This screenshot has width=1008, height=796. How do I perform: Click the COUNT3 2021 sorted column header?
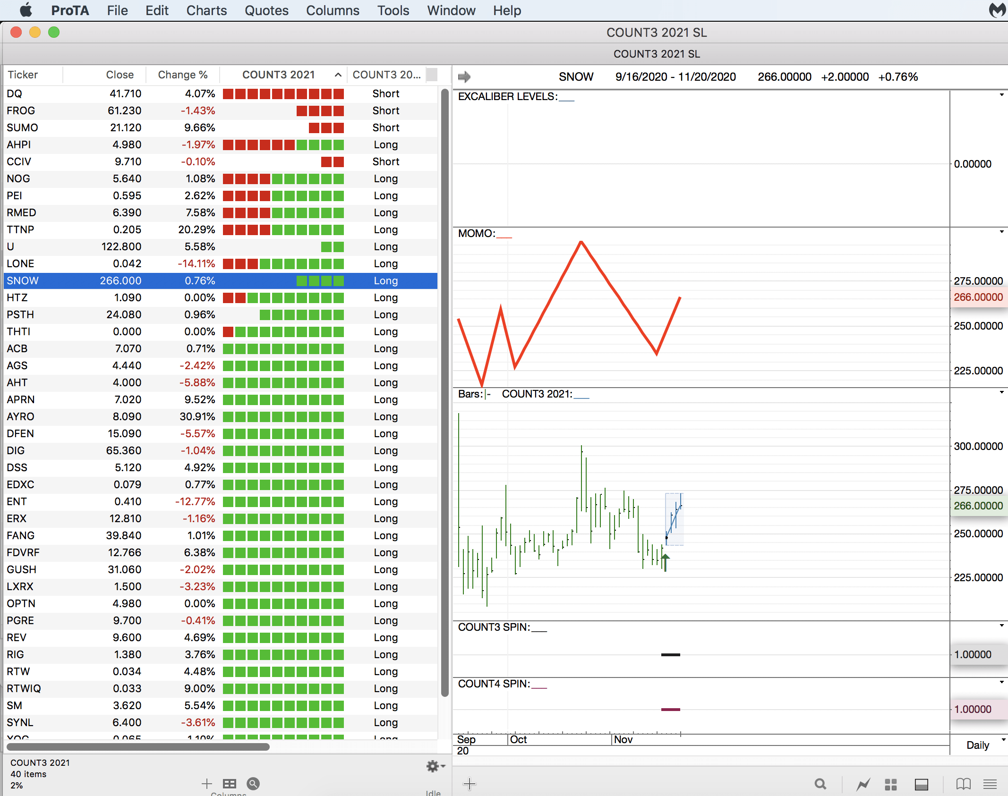pyautogui.click(x=279, y=75)
